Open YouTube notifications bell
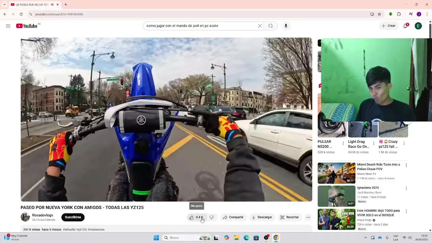 [406, 26]
